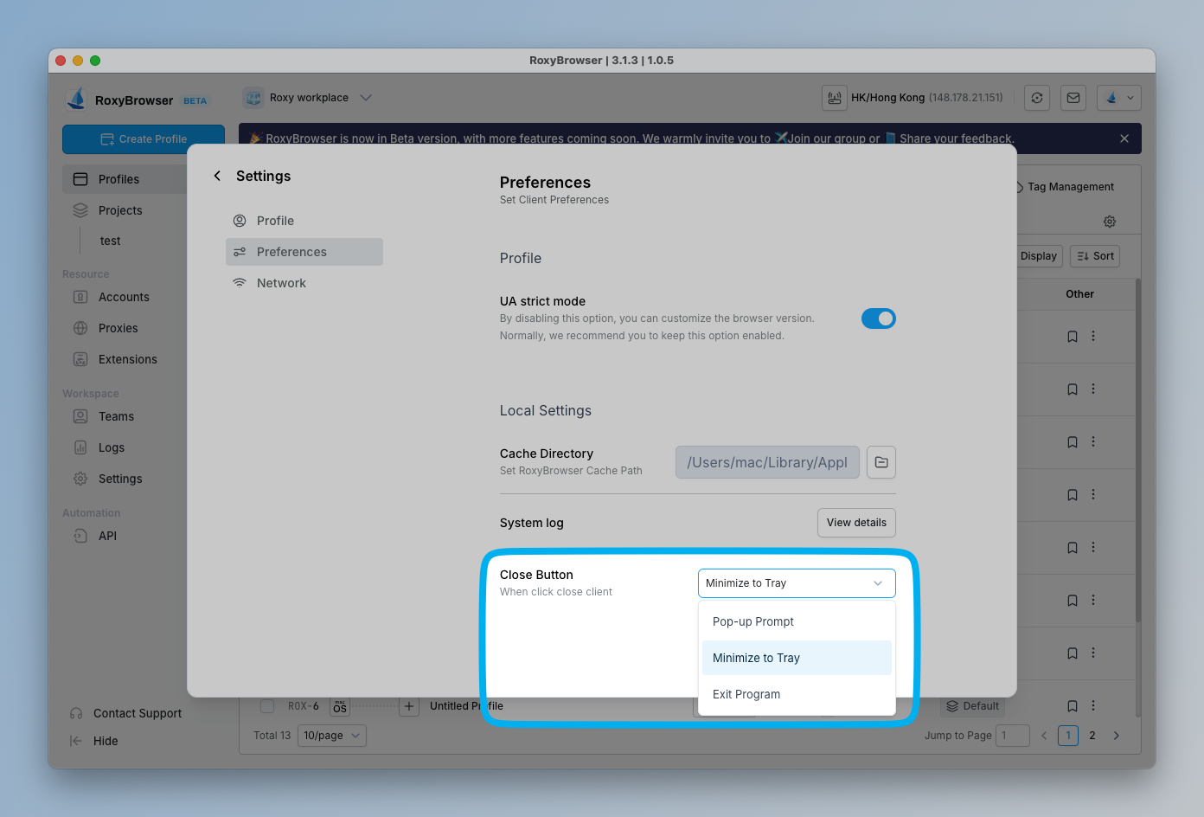This screenshot has width=1204, height=817.
Task: Click Jump to Page input
Action: (x=1013, y=736)
